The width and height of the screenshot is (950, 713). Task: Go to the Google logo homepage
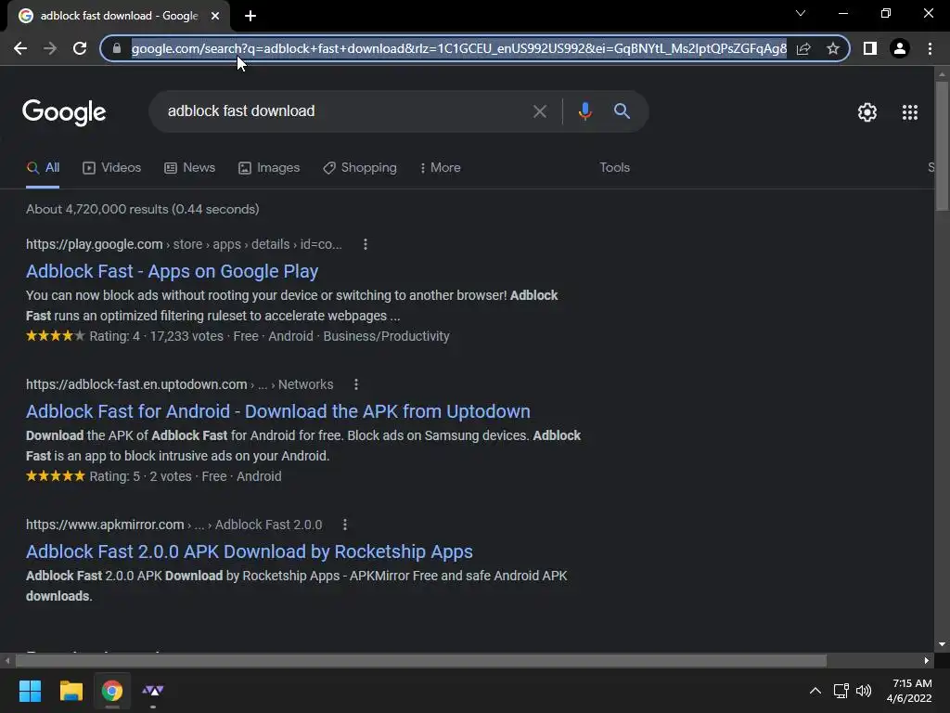[64, 112]
